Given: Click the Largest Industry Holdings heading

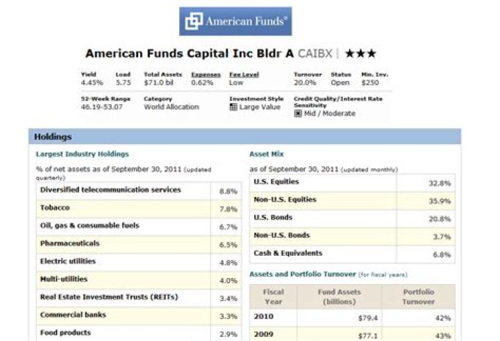Looking at the screenshot, I should tap(82, 154).
